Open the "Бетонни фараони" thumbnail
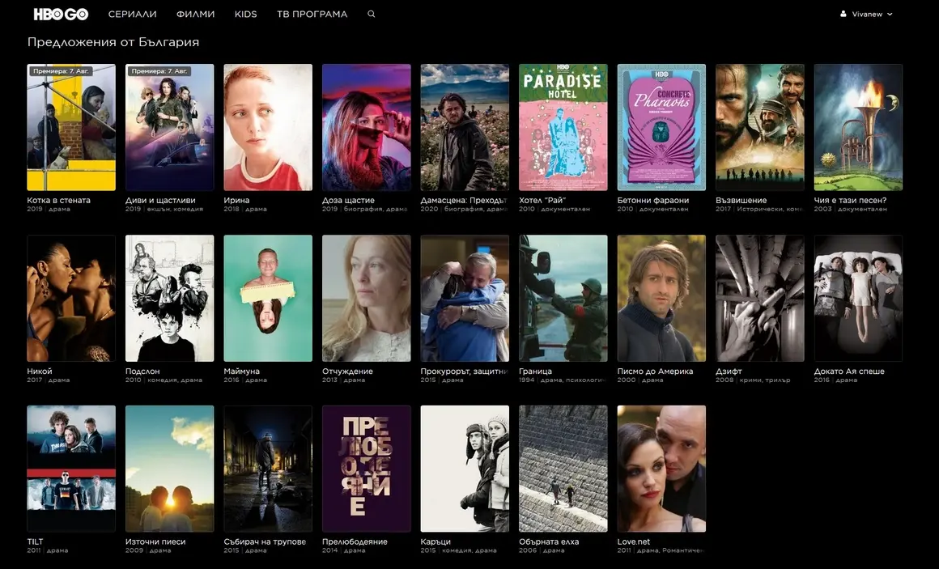The width and height of the screenshot is (939, 569). [661, 127]
